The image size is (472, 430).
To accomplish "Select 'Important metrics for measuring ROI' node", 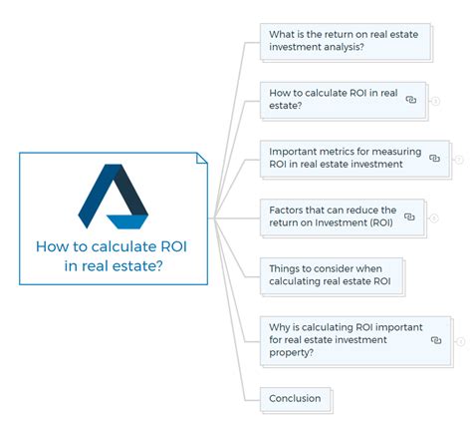I will click(354, 159).
